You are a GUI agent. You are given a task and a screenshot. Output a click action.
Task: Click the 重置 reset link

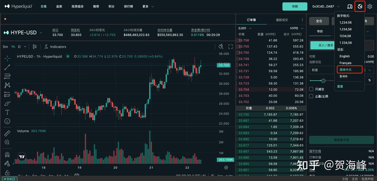340,86
